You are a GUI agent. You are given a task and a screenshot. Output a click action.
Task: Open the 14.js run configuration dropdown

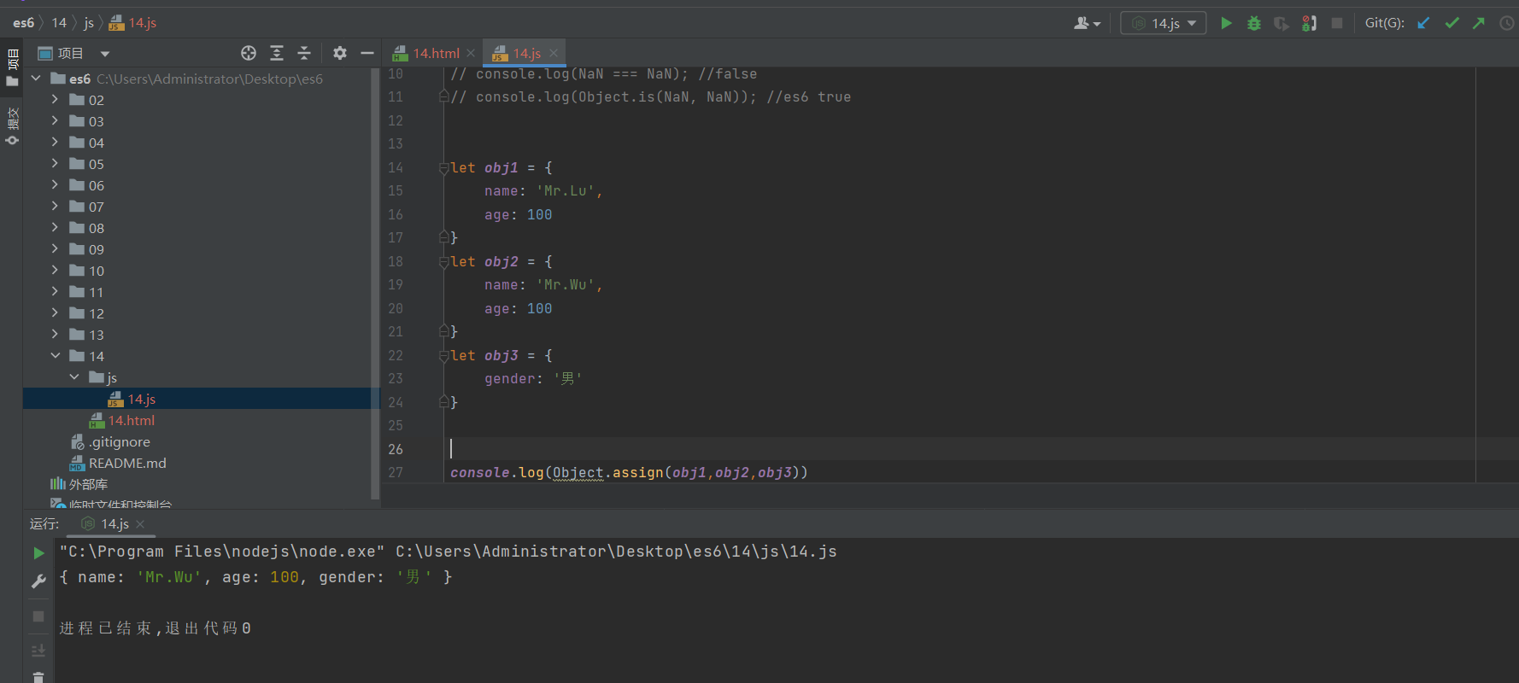click(x=1164, y=23)
